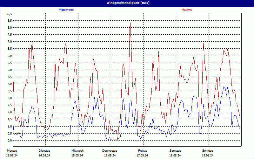Select the Donnerstag day label

[x=110, y=150]
